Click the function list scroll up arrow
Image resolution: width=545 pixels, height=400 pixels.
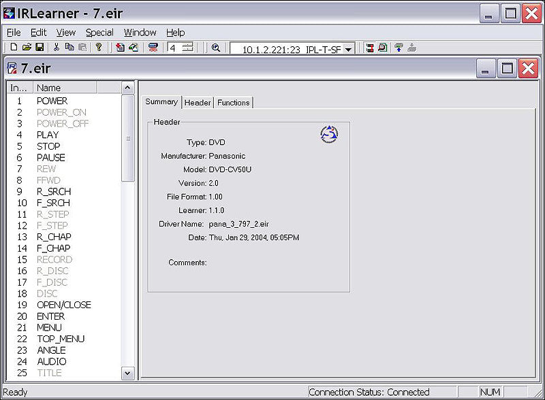tap(127, 88)
